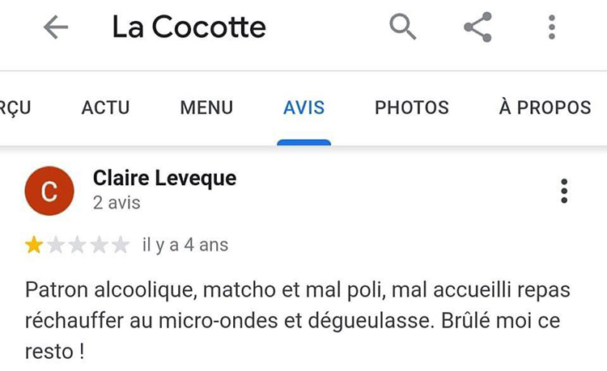Open reviewer name Claire Leveque
The height and width of the screenshot is (371, 607).
click(x=164, y=178)
